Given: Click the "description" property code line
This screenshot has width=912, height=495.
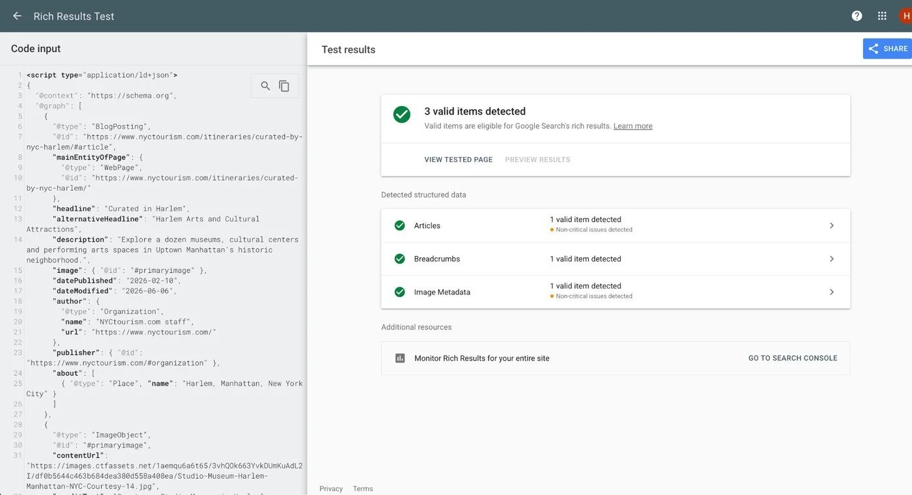Looking at the screenshot, I should [x=163, y=249].
